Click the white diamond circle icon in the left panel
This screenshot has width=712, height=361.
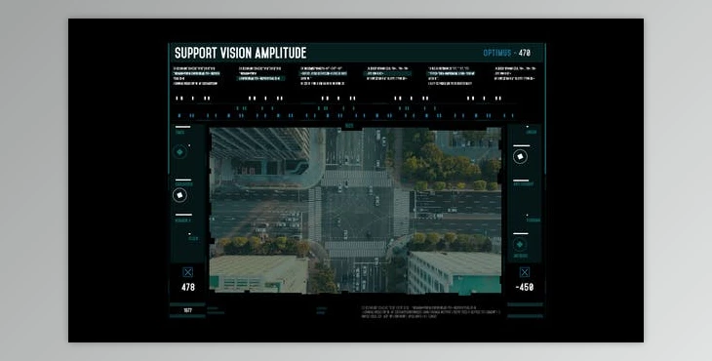(179, 195)
